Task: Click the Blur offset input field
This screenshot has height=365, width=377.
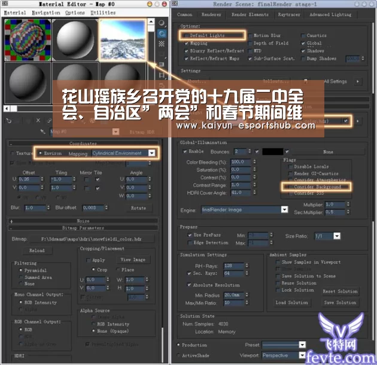Action: pos(93,208)
